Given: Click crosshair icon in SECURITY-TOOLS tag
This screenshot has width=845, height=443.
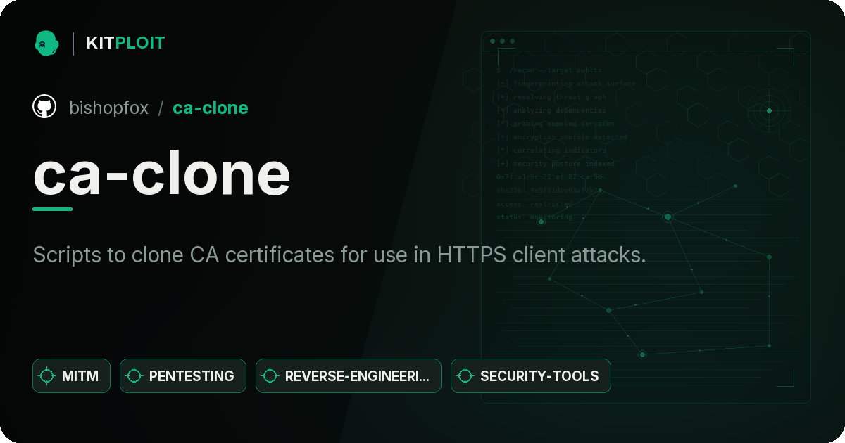Looking at the screenshot, I should click(x=465, y=376).
